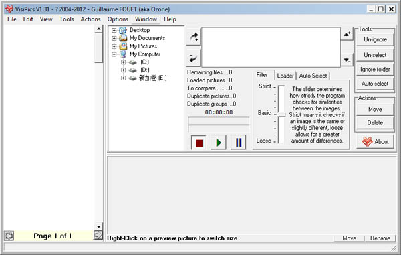Click the move-up arrow beside the folder list
This screenshot has width=401, height=255.
pos(347,33)
